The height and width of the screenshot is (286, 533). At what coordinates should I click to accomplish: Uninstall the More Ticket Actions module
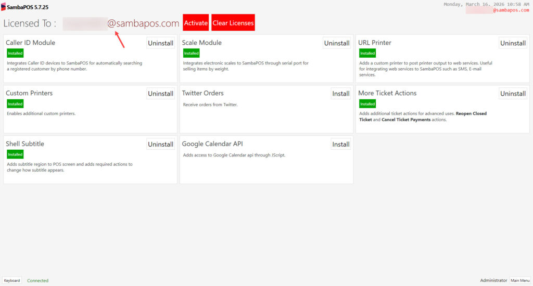513,94
